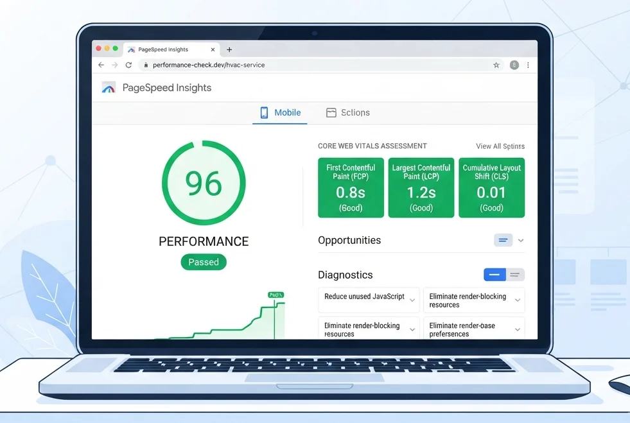Open the three-dot browser menu
The height and width of the screenshot is (423, 630).
pos(528,65)
